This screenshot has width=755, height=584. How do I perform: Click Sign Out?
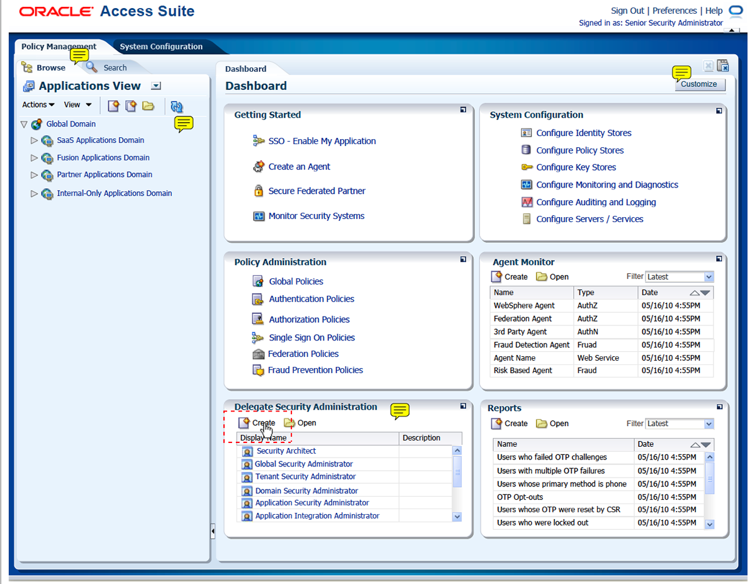click(x=627, y=11)
